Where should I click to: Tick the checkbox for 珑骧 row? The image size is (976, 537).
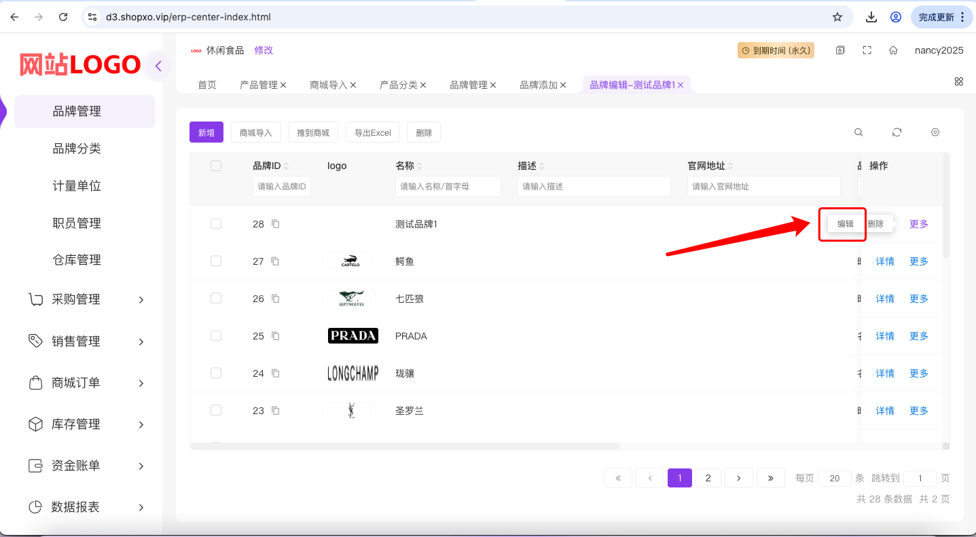point(216,373)
